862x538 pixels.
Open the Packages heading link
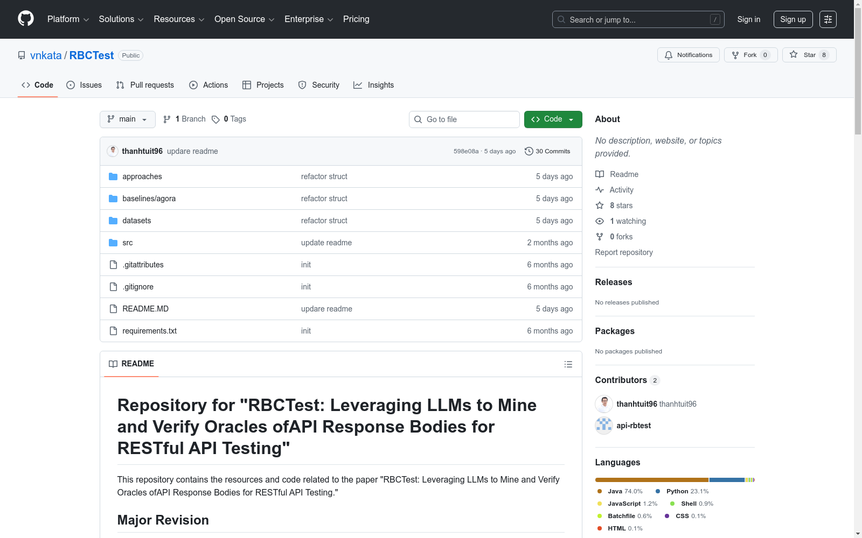[x=615, y=331]
